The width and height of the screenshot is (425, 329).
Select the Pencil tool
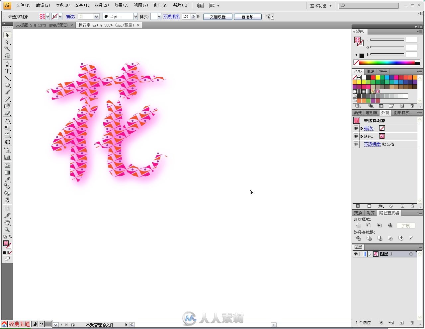click(7, 99)
